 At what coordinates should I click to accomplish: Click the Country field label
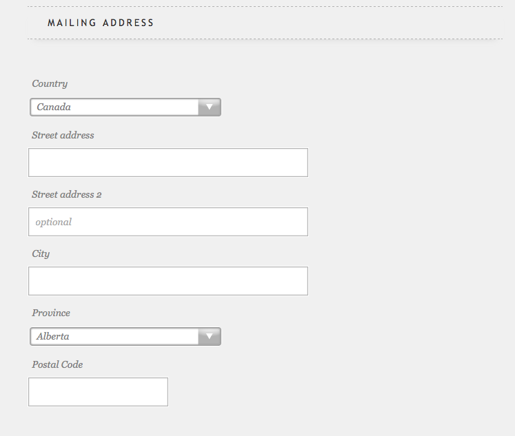point(50,84)
